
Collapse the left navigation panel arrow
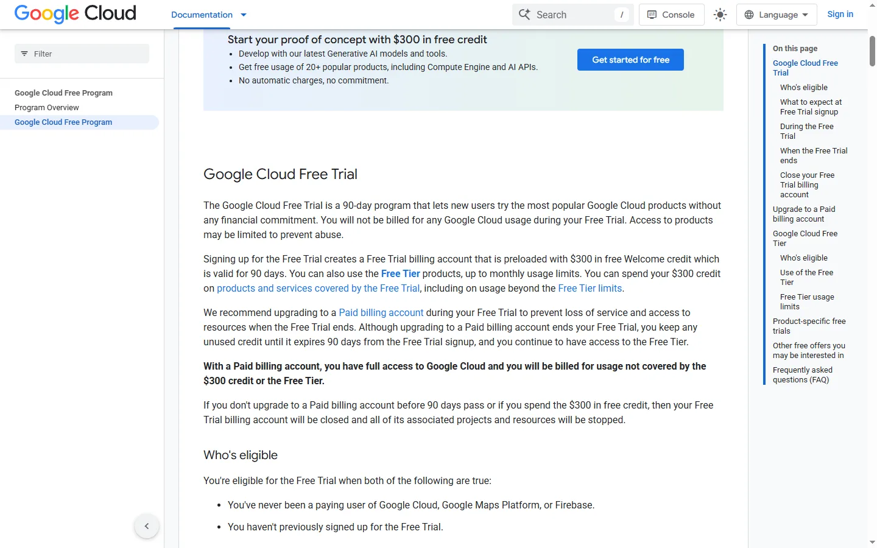coord(147,526)
